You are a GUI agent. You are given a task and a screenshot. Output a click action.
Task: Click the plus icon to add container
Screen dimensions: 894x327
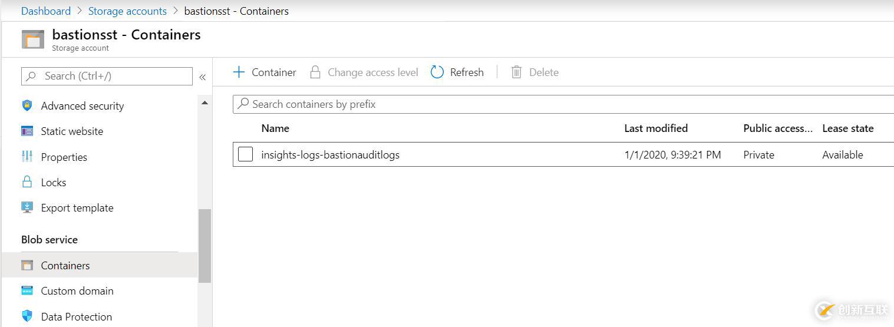click(239, 72)
